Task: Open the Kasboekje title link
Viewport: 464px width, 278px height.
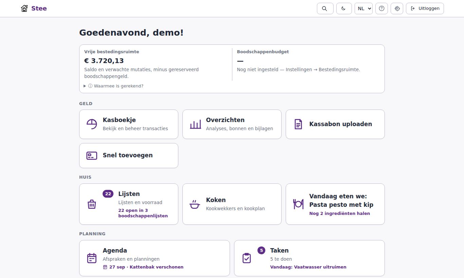Action: pos(119,120)
